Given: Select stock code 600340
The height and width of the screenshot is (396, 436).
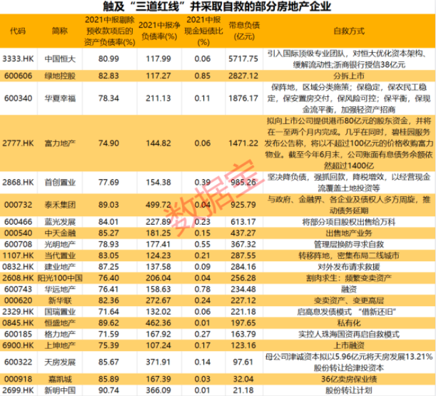Looking at the screenshot, I should point(18,98).
